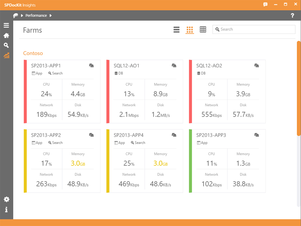Open SQL12-AO1 server title
Viewport: 301px width, 226px height.
pyautogui.click(x=126, y=66)
